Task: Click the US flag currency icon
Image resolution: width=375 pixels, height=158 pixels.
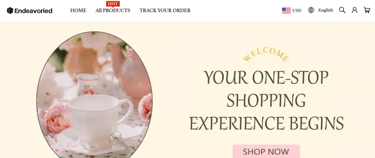Action: 286,11
